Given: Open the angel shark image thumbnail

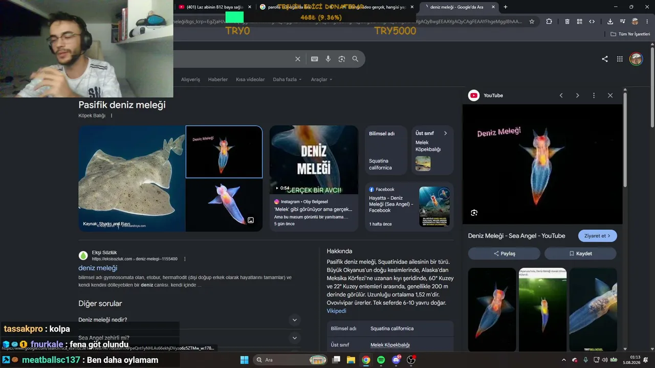Looking at the screenshot, I should tap(132, 178).
